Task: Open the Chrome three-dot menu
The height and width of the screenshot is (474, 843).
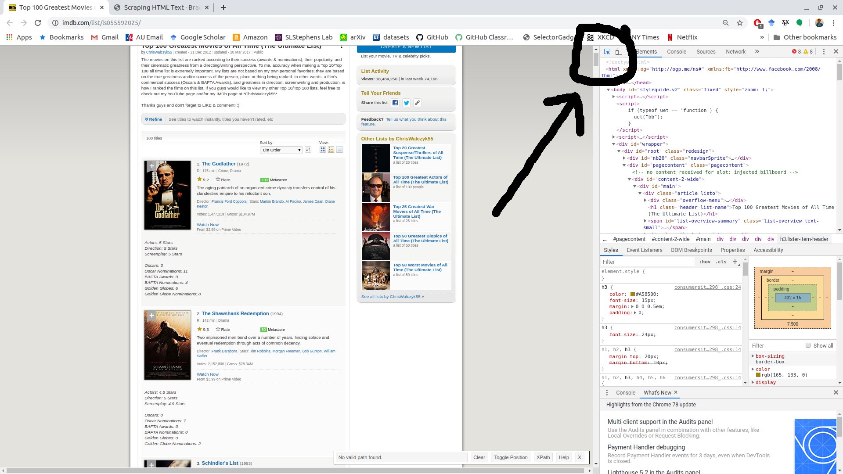Action: click(x=834, y=23)
